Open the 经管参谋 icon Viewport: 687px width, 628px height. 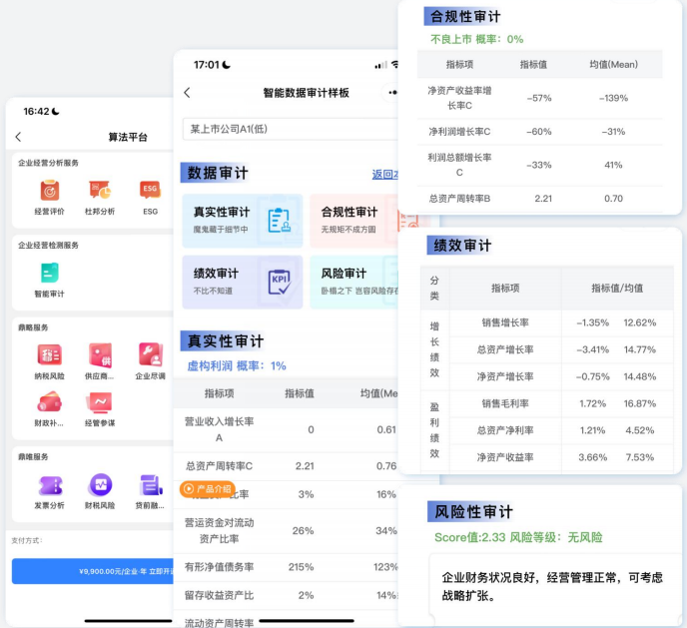click(99, 402)
